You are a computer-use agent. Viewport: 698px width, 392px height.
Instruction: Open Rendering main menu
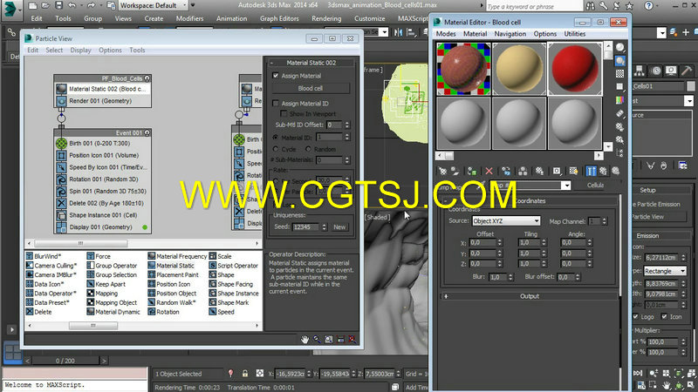coord(326,18)
